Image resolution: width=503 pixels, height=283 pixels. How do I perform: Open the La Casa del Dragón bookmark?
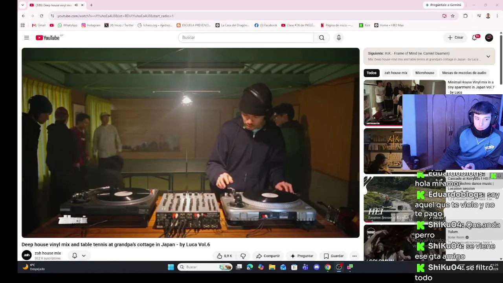click(x=232, y=25)
